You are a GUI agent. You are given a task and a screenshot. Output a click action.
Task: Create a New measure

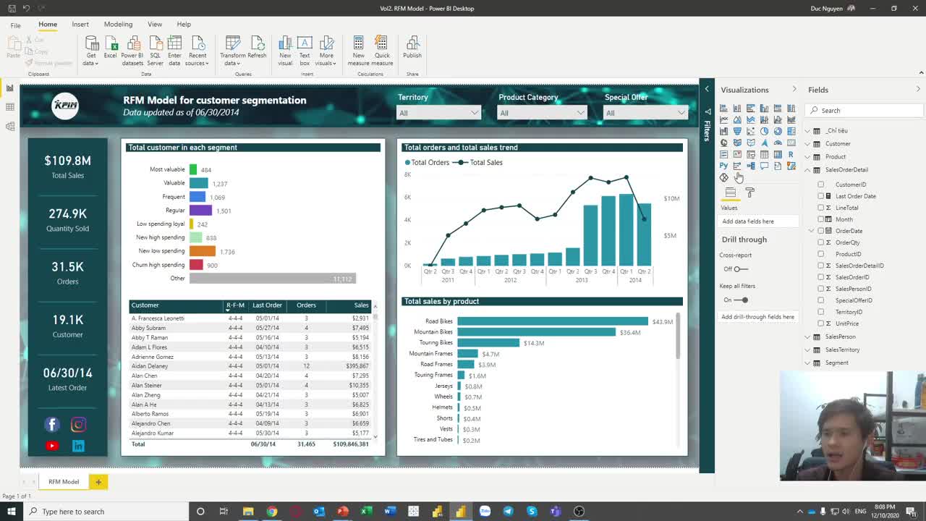358,51
